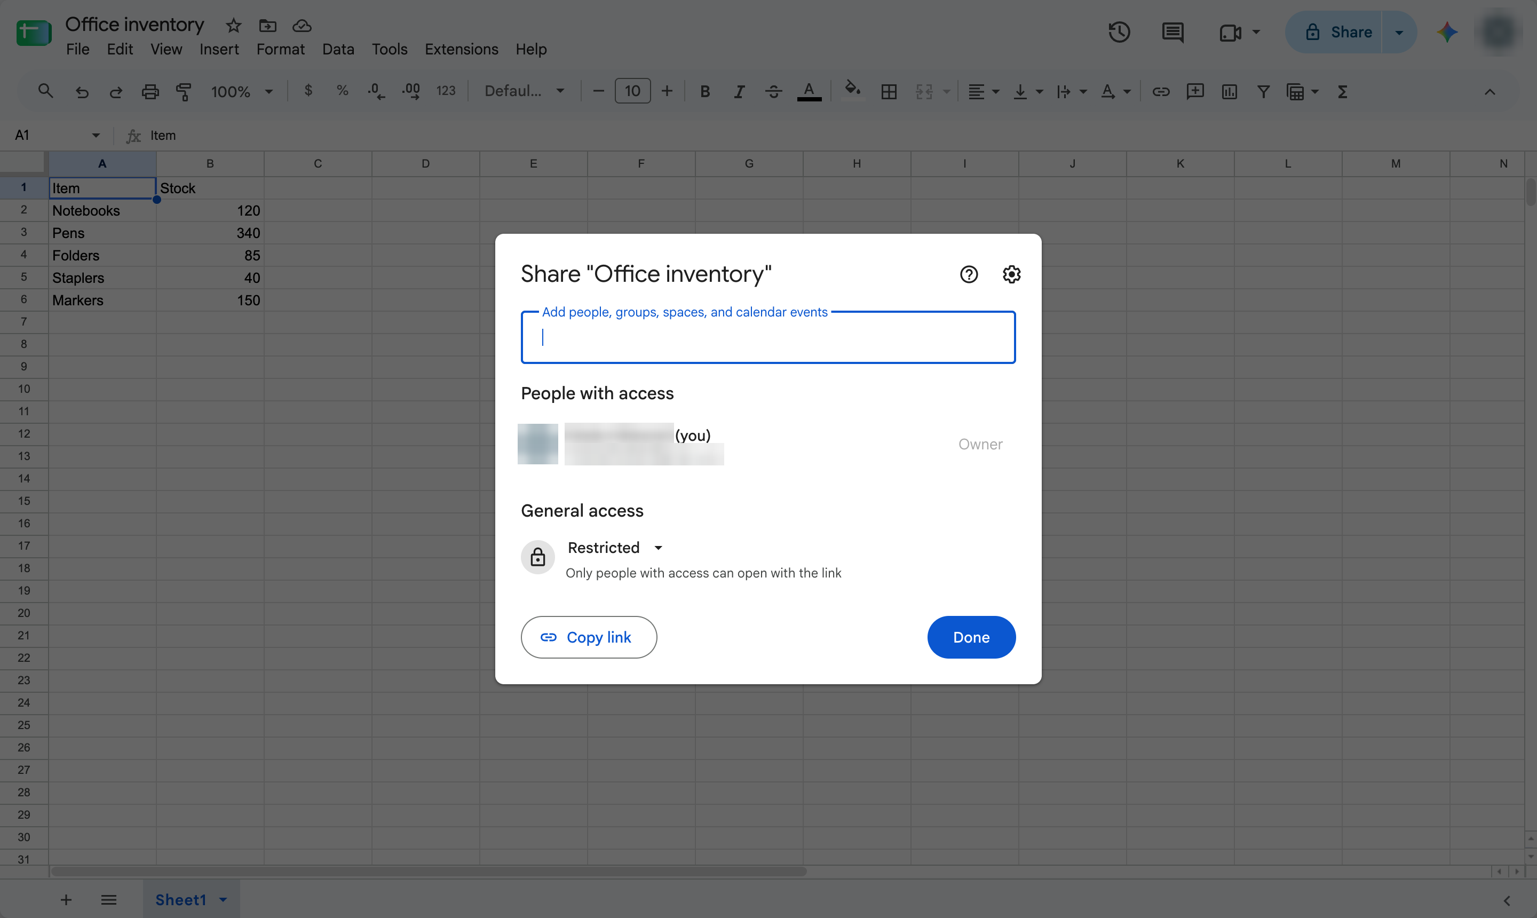Screen dimensions: 1537x918
Task: Click the version history clock icon
Action: click(1119, 32)
